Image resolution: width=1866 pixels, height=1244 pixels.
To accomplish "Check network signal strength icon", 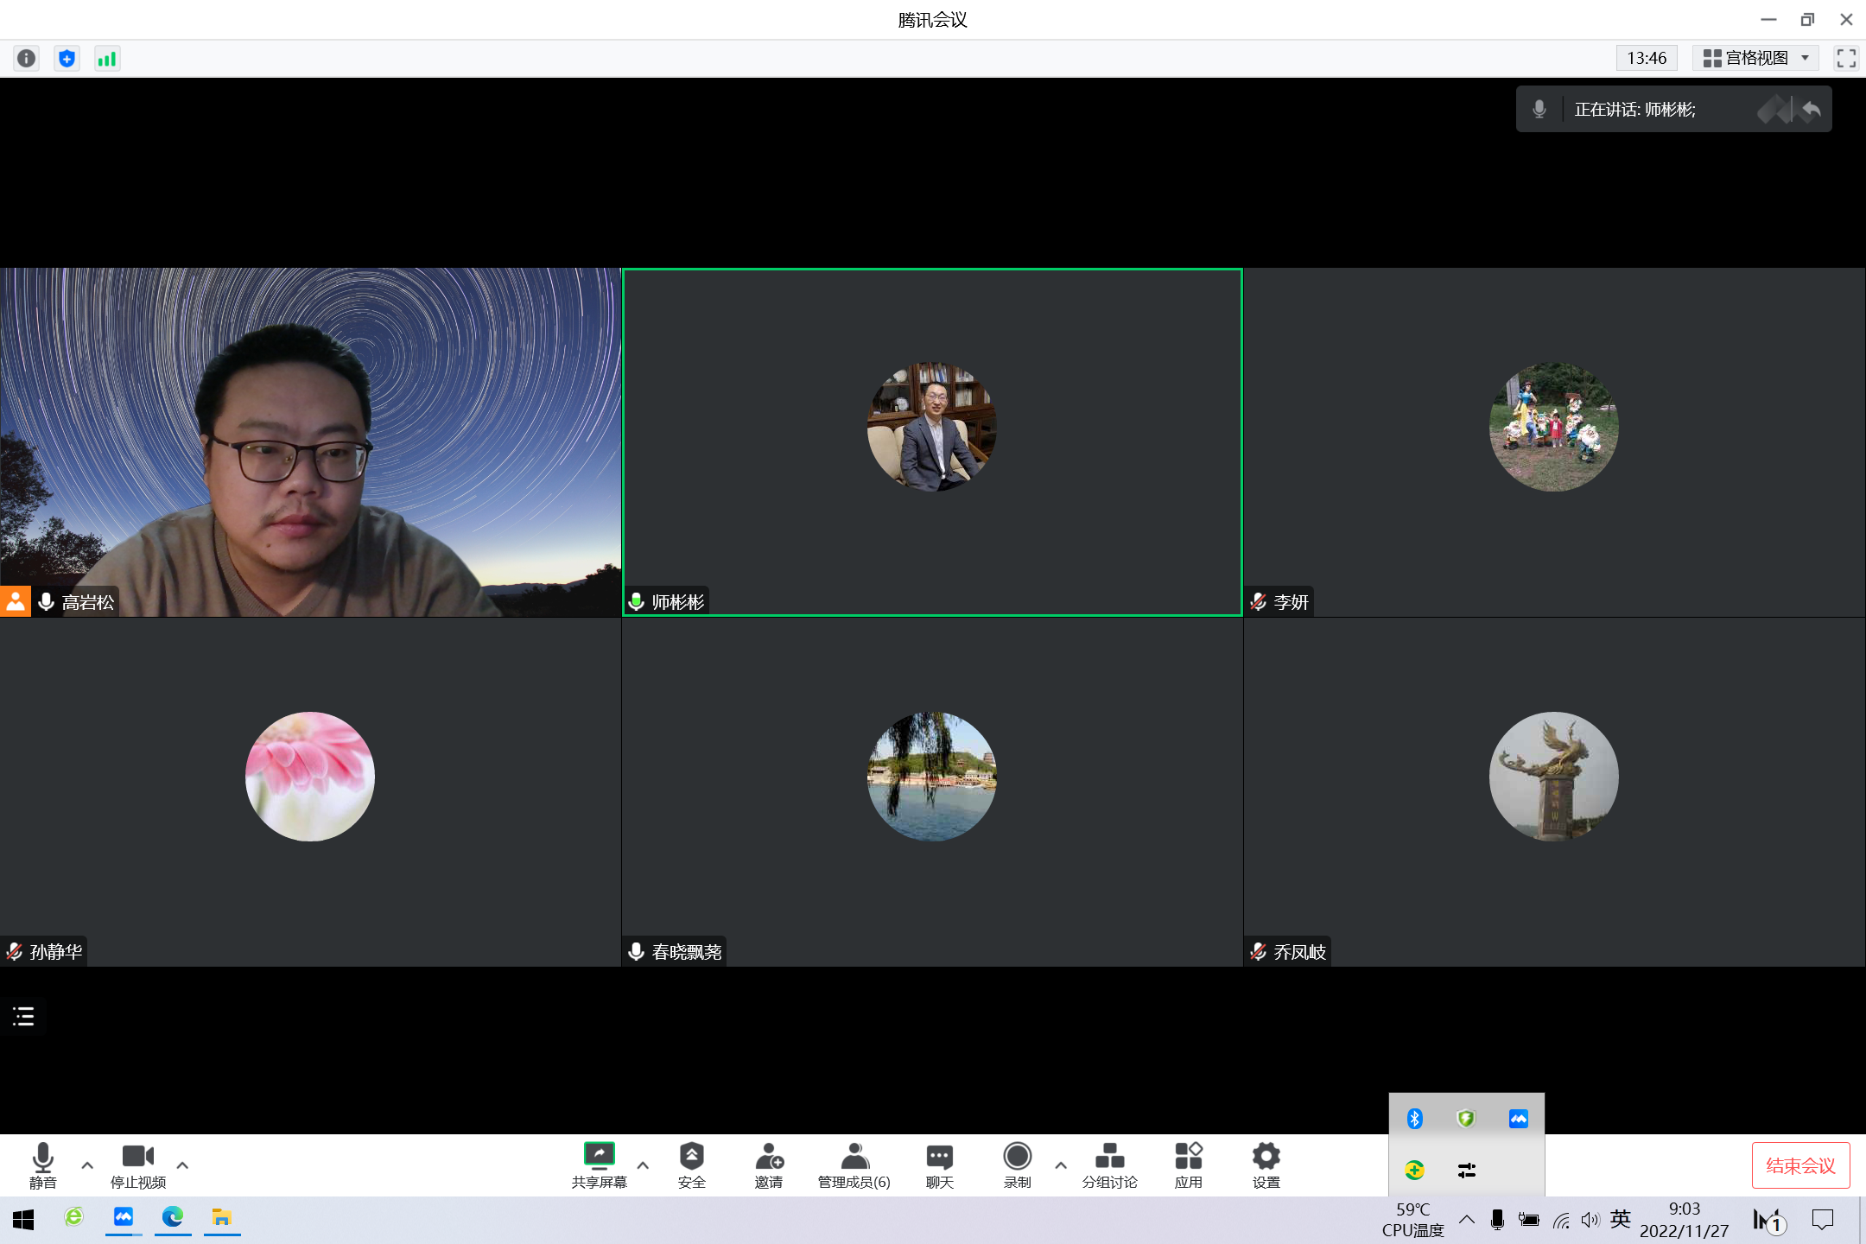I will tap(107, 58).
